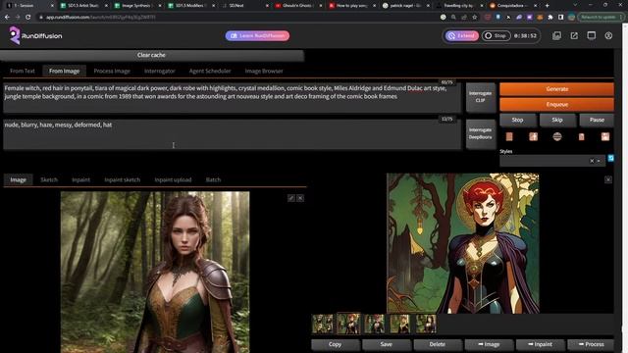The image size is (628, 353).
Task: Click the Enqueue button
Action: (556, 105)
